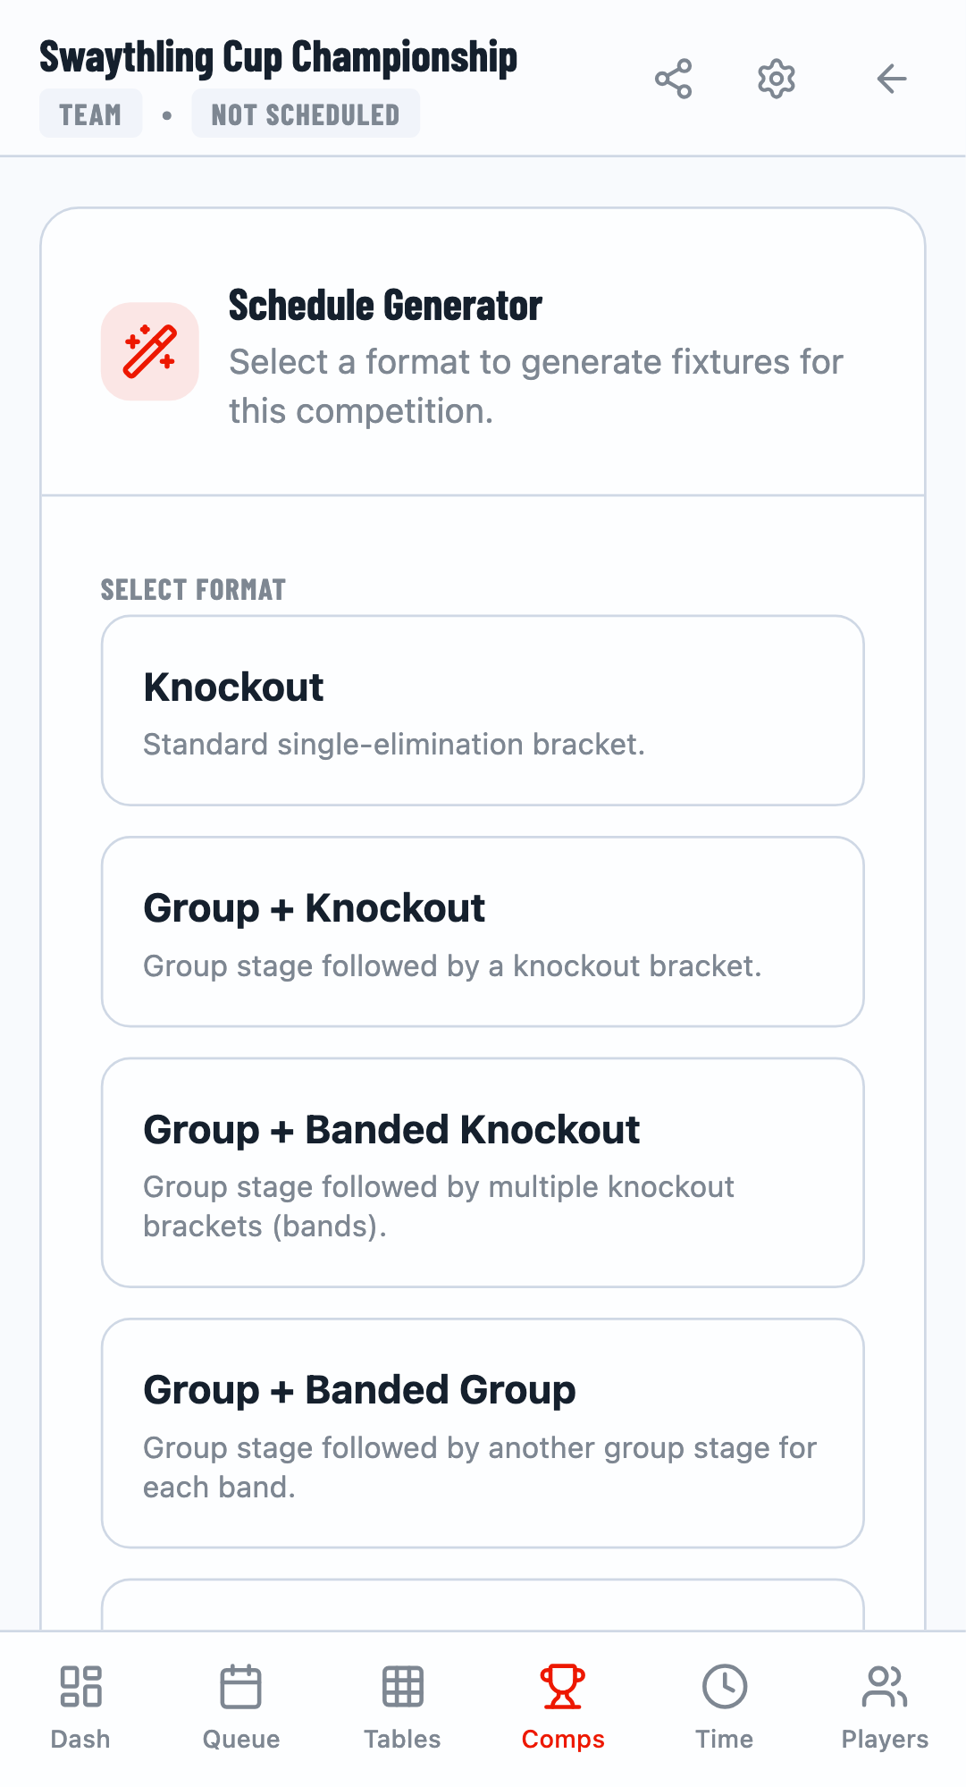The image size is (966, 1787).
Task: Click the Schedule Generator magic wand icon
Action: 149,351
